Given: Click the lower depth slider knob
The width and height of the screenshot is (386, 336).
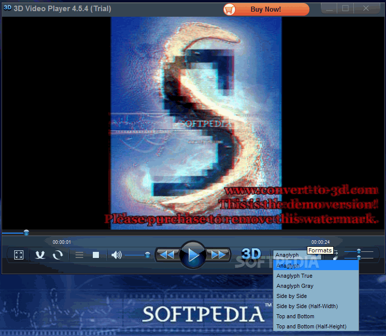Looking at the screenshot, I should tap(359, 257).
